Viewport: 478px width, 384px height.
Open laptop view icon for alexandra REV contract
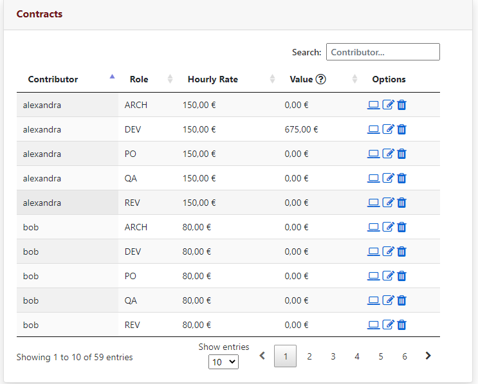click(x=373, y=203)
